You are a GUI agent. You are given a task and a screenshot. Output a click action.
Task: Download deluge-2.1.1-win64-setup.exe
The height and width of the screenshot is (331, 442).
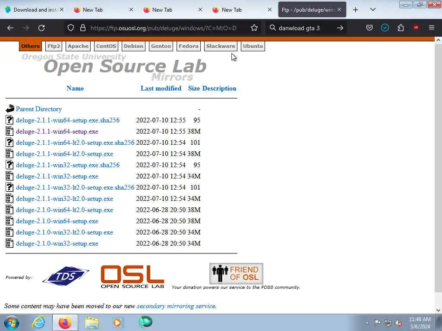57,131
